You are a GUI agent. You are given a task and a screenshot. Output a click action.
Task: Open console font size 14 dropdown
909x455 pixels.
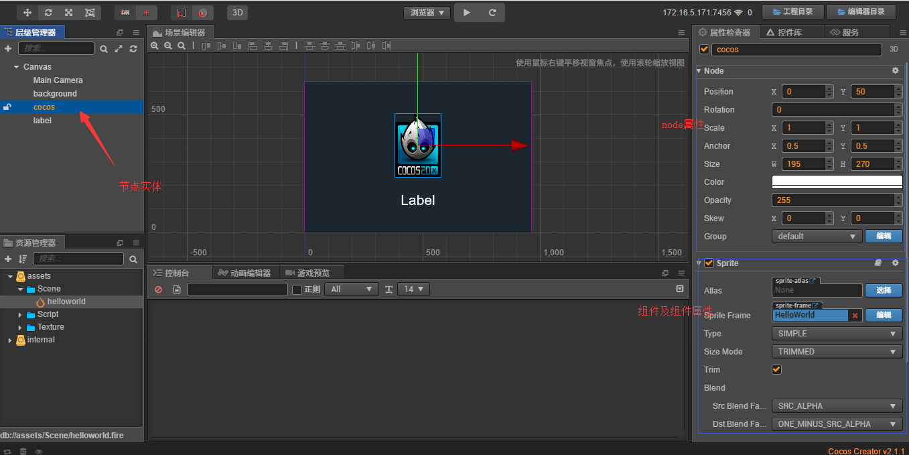coord(413,289)
